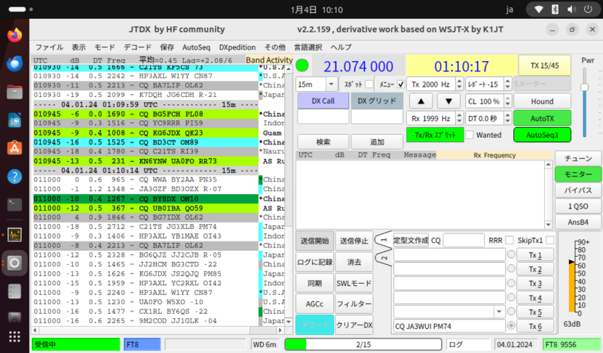Open the 表示 menu

tap(78, 47)
